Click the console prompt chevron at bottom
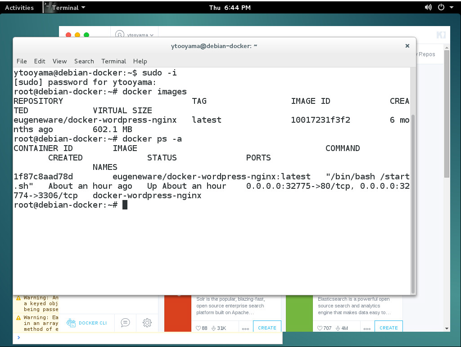The width and height of the screenshot is (461, 347). pyautogui.click(x=18, y=338)
